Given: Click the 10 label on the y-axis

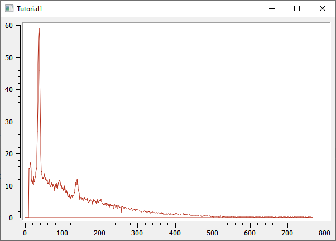Looking at the screenshot, I should click(x=9, y=186).
